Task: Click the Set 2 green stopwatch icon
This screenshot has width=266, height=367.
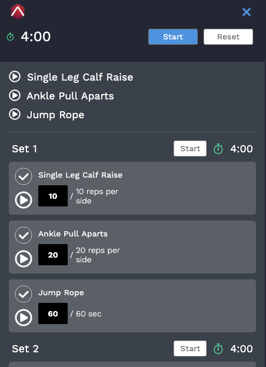Action: (218, 349)
